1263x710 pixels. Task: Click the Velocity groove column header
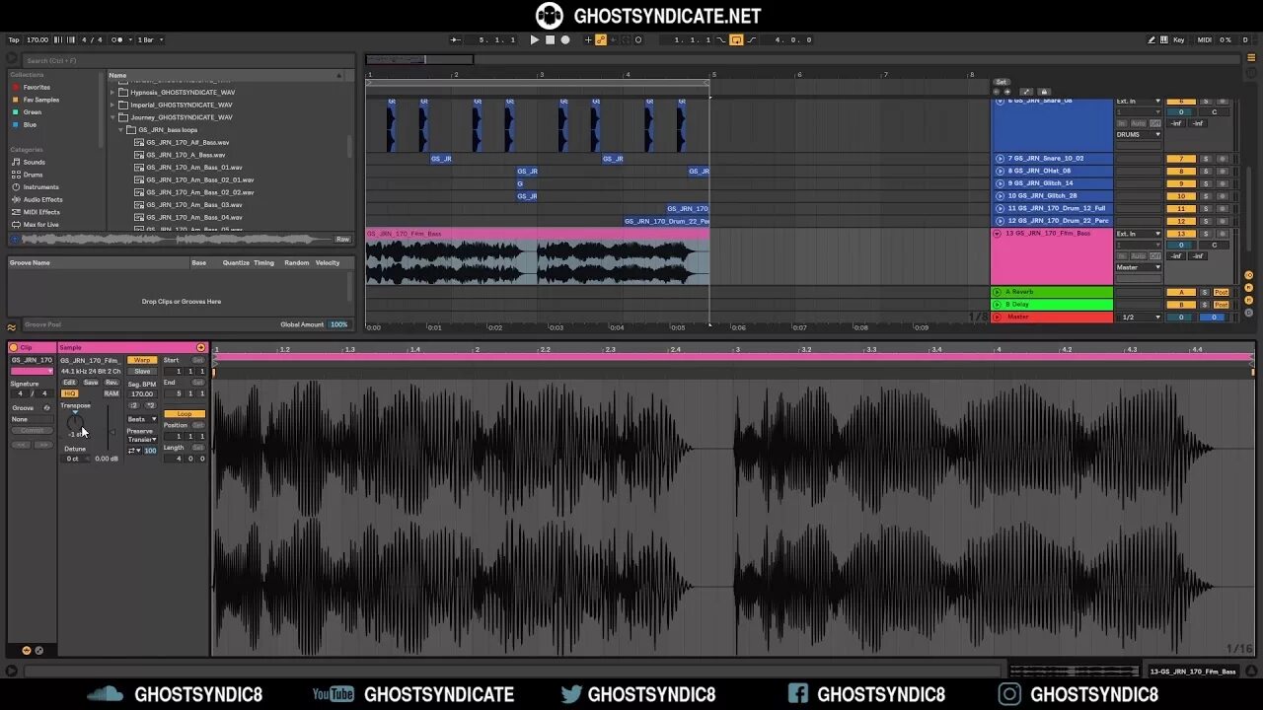(x=328, y=263)
